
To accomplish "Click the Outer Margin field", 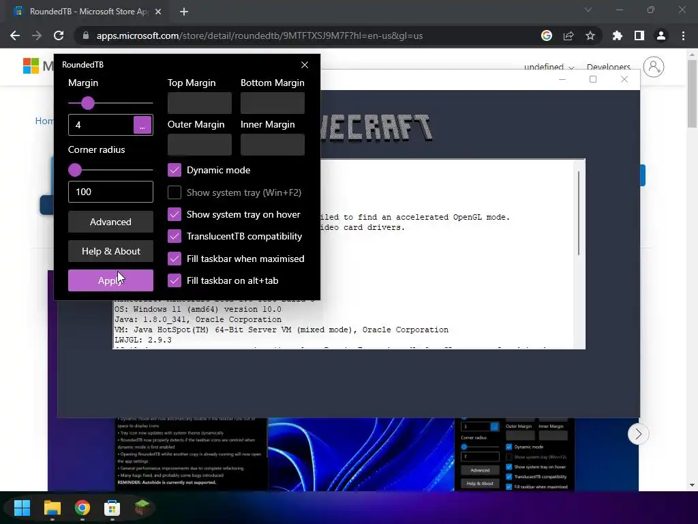I will pos(200,145).
